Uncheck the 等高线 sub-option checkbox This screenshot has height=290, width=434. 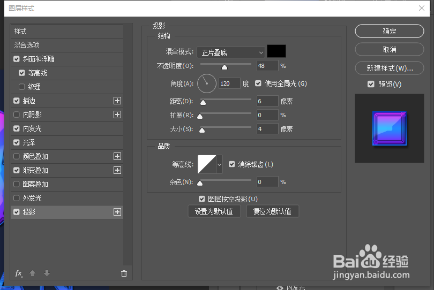tap(22, 73)
